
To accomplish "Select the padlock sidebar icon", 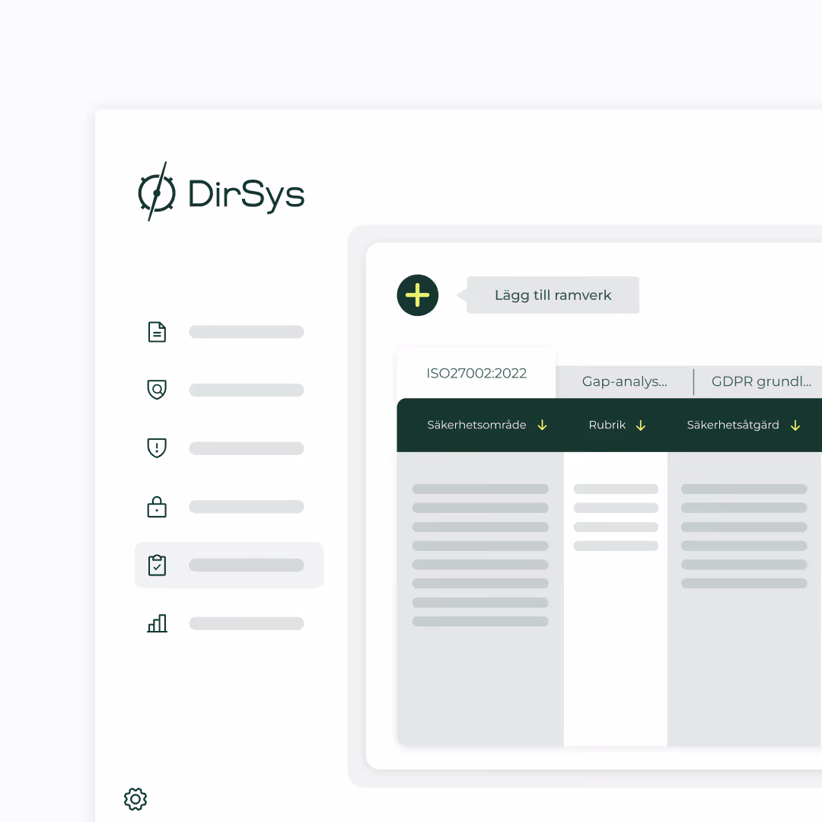I will click(157, 507).
